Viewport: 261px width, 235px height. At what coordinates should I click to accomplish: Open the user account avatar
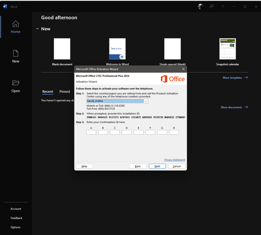(x=200, y=7)
